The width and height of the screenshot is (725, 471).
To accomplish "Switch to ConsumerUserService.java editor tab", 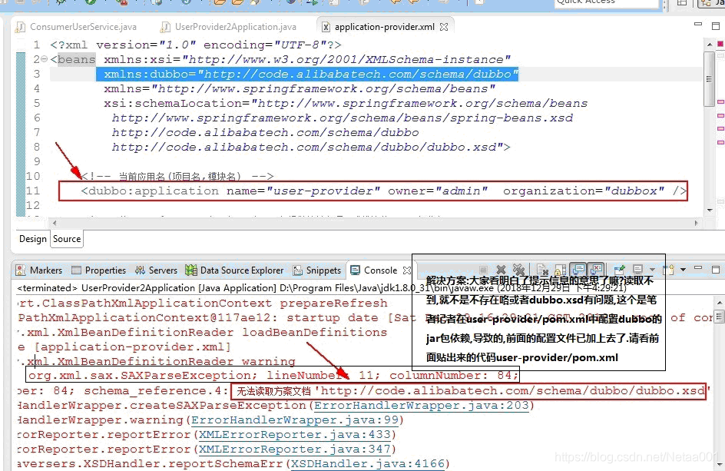I will click(77, 27).
